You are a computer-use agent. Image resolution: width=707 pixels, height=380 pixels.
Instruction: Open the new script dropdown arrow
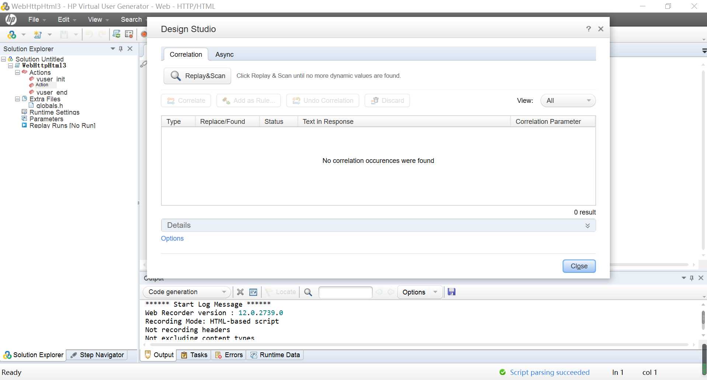(49, 35)
